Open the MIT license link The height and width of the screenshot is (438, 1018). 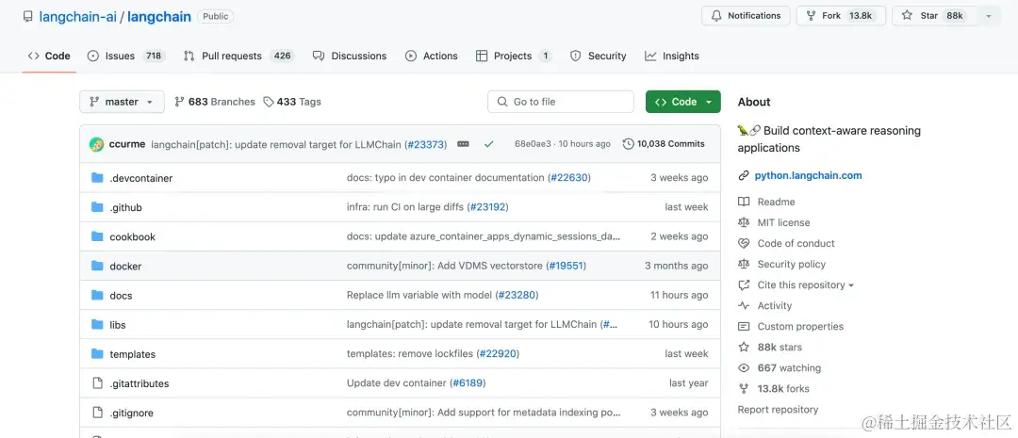click(783, 222)
